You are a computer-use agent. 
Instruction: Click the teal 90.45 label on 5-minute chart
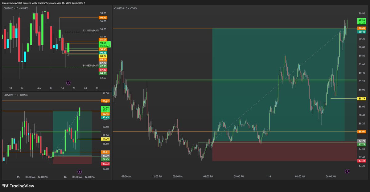[x=362, y=32]
